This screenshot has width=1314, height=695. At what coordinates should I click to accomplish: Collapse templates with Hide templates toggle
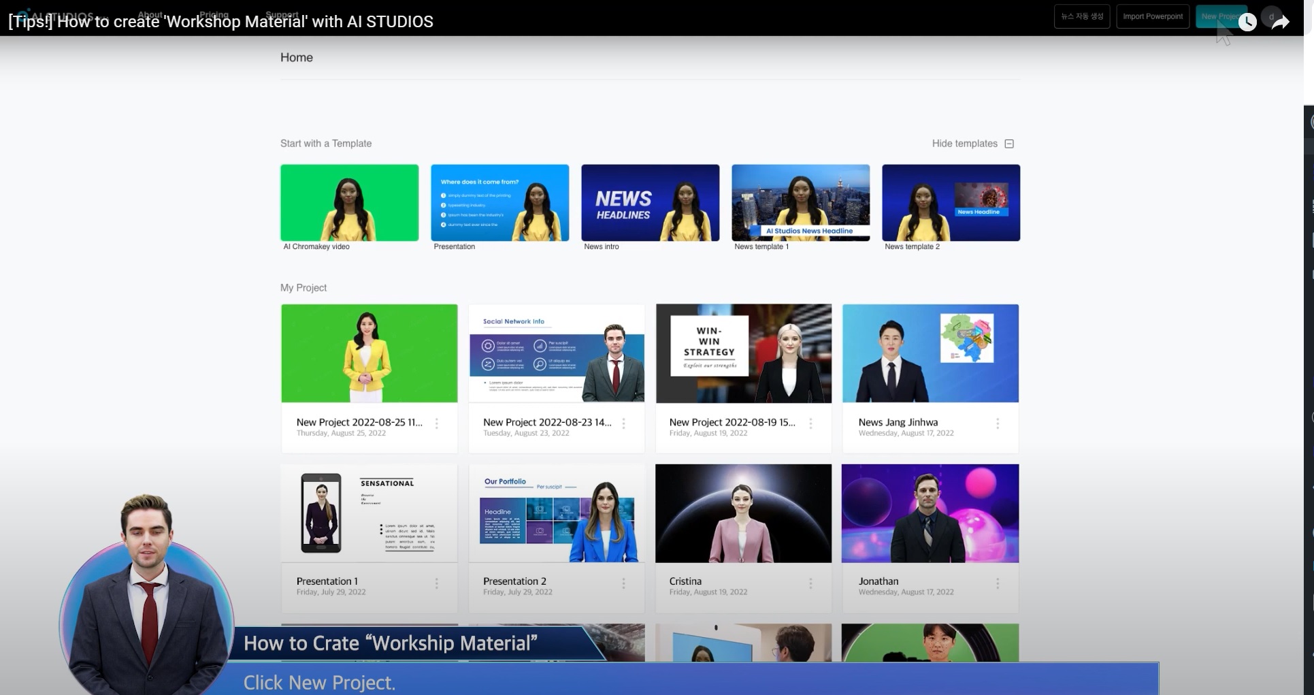(972, 144)
